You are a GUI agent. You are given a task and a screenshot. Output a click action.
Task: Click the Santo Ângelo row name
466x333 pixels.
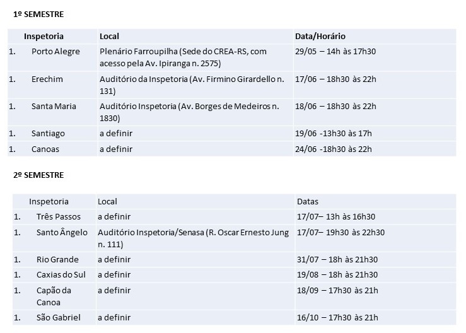tap(62, 232)
